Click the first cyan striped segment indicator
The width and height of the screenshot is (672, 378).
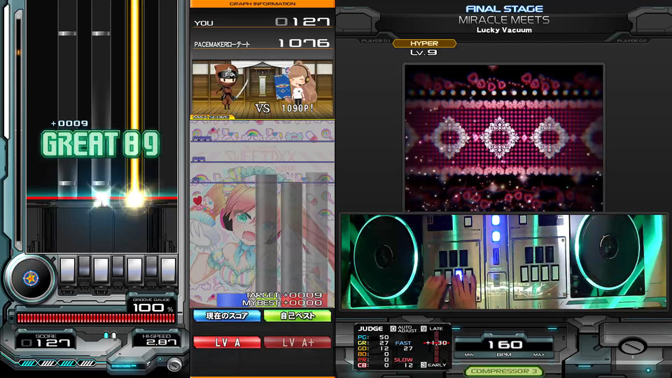[x=29, y=363]
